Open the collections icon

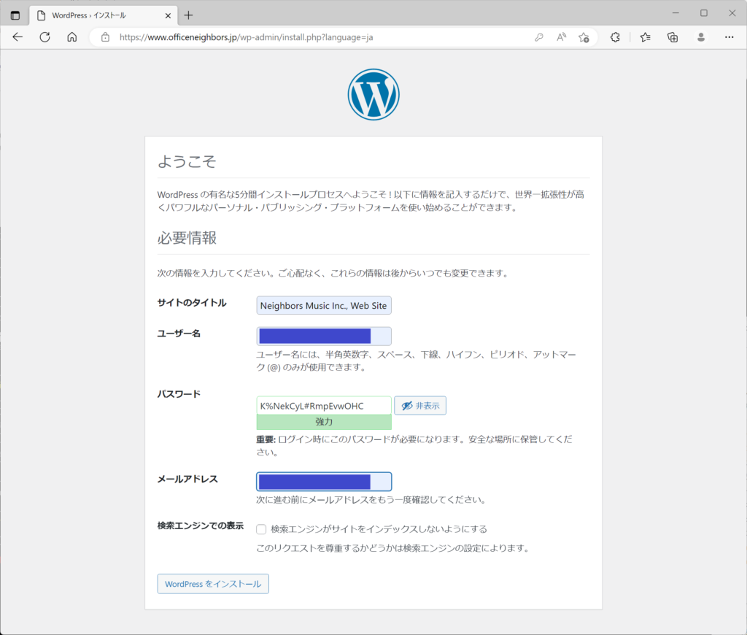(x=673, y=37)
